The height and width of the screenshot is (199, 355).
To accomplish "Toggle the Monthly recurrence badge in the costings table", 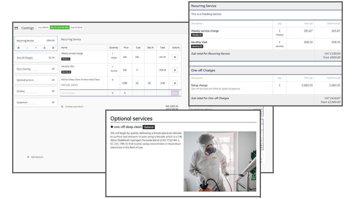I will [x=66, y=72].
